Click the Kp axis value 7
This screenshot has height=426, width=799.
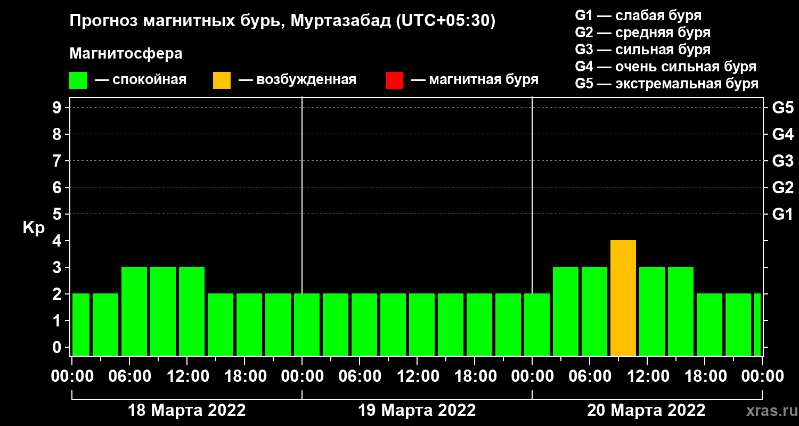point(58,161)
